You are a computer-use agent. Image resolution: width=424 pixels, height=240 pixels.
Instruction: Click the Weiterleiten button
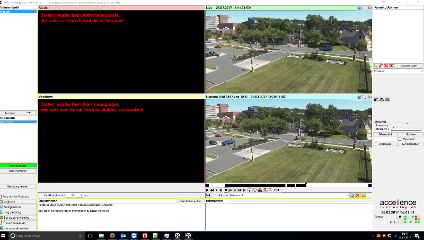click(x=385, y=144)
